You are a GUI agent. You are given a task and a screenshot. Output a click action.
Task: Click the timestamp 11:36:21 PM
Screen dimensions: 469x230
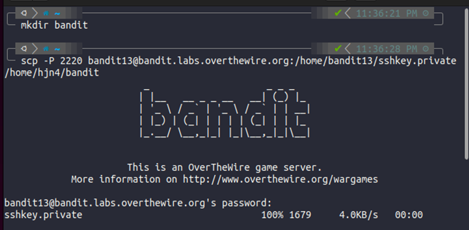coord(387,13)
